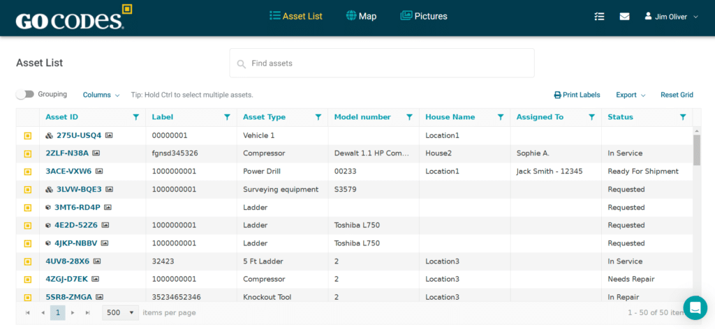Open the chat support bubble
Image resolution: width=715 pixels, height=329 pixels.
695,307
